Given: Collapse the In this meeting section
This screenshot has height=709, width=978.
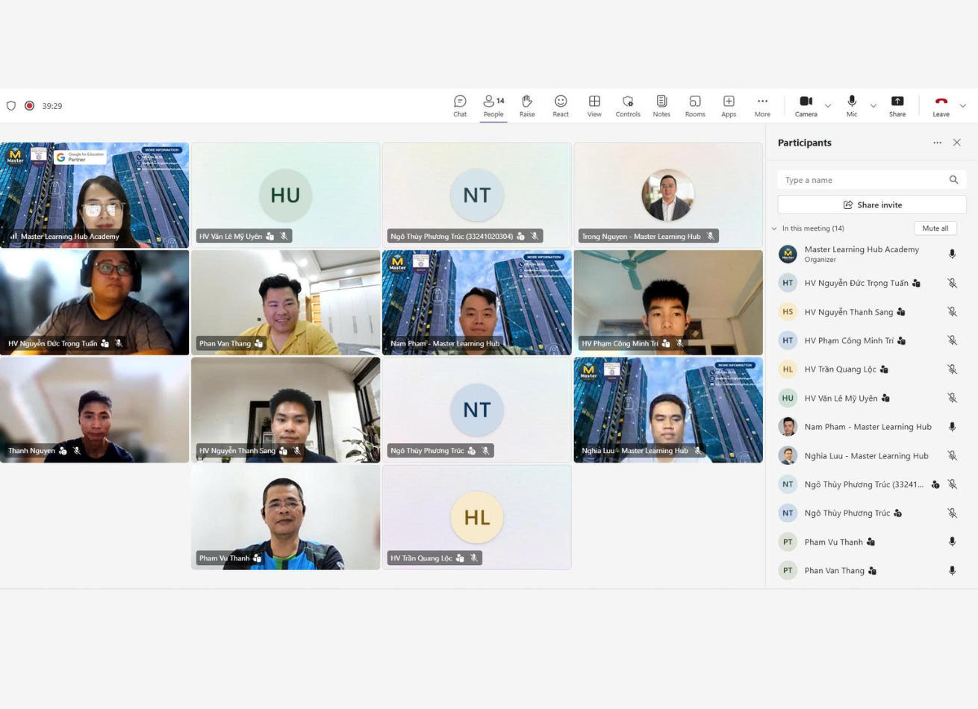Looking at the screenshot, I should 774,228.
